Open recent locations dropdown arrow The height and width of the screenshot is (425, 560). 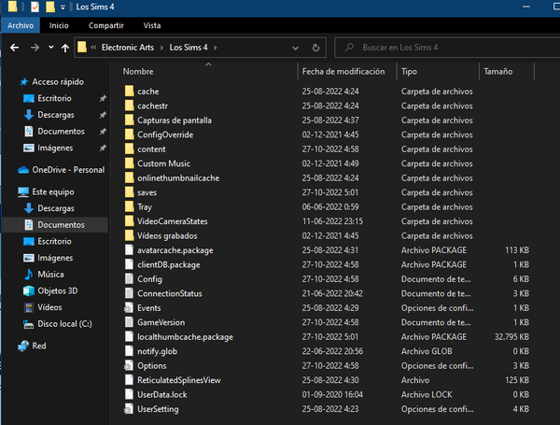coord(51,48)
